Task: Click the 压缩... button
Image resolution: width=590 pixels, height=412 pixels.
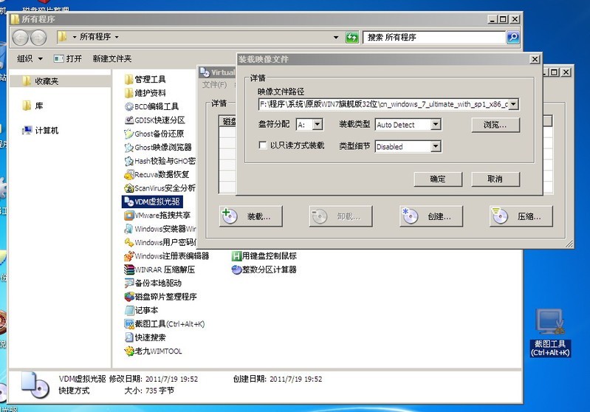Action: (x=521, y=216)
